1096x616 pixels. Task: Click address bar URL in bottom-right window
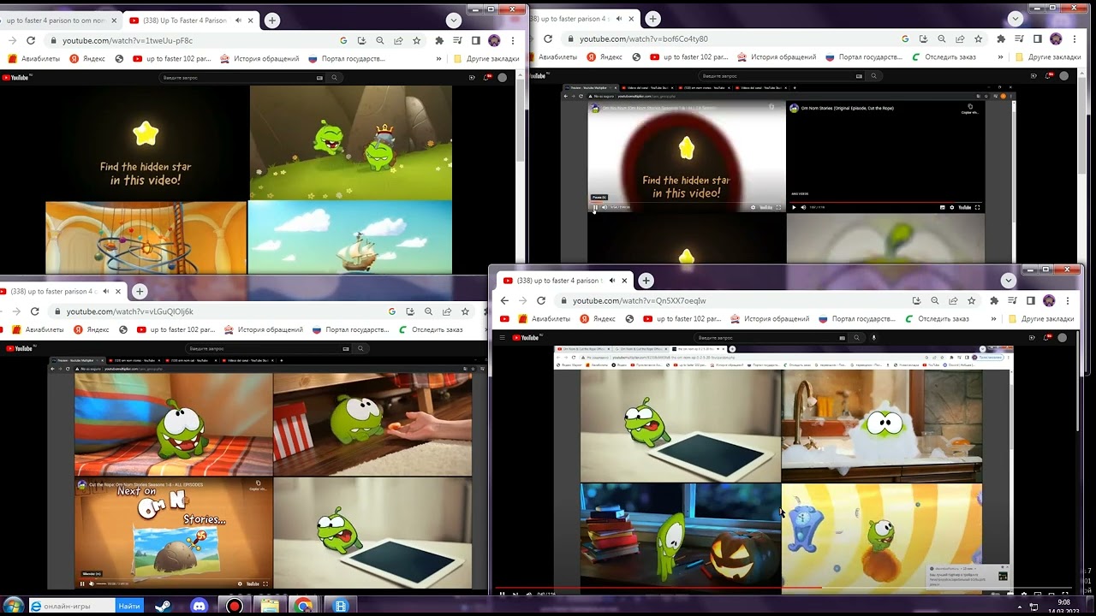[x=639, y=300]
